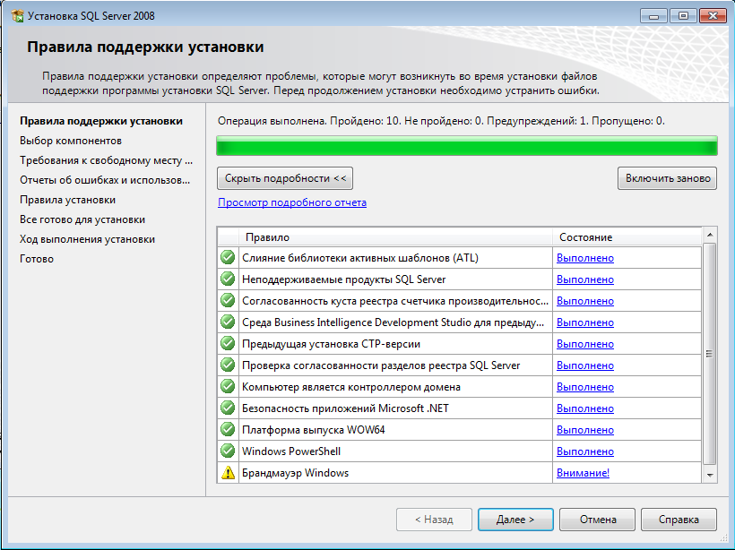Maximize the SQL Server setup window
735x550 pixels.
683,16
